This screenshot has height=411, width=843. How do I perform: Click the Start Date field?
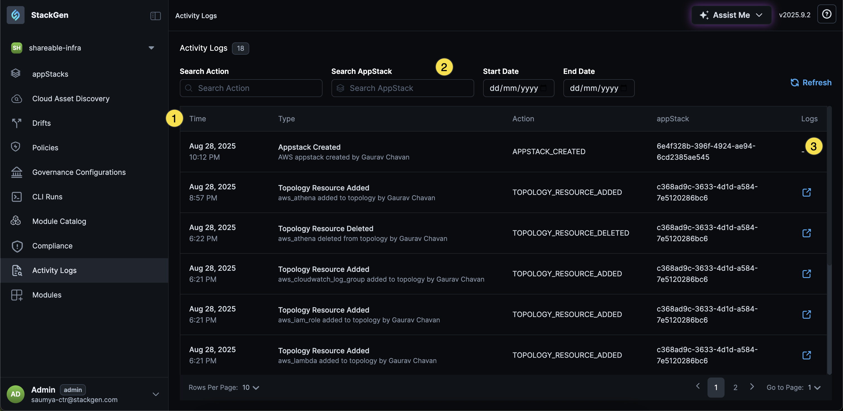tap(518, 88)
